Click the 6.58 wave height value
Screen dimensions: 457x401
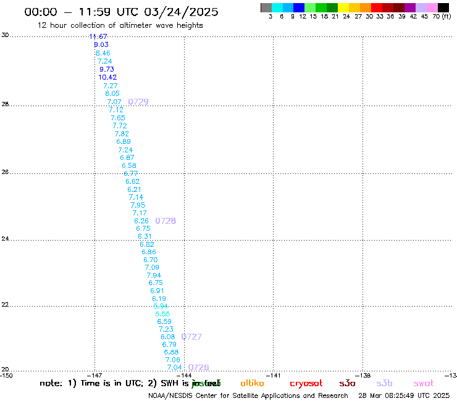pos(129,165)
